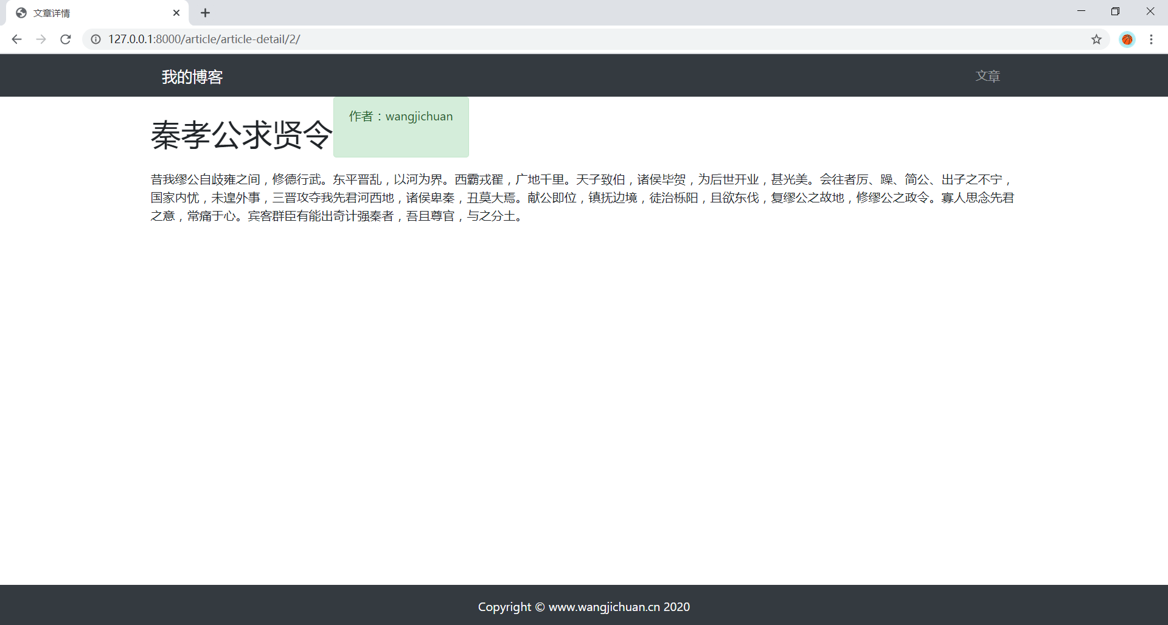The width and height of the screenshot is (1168, 625).
Task: Click the article body paragraph text
Action: (583, 198)
